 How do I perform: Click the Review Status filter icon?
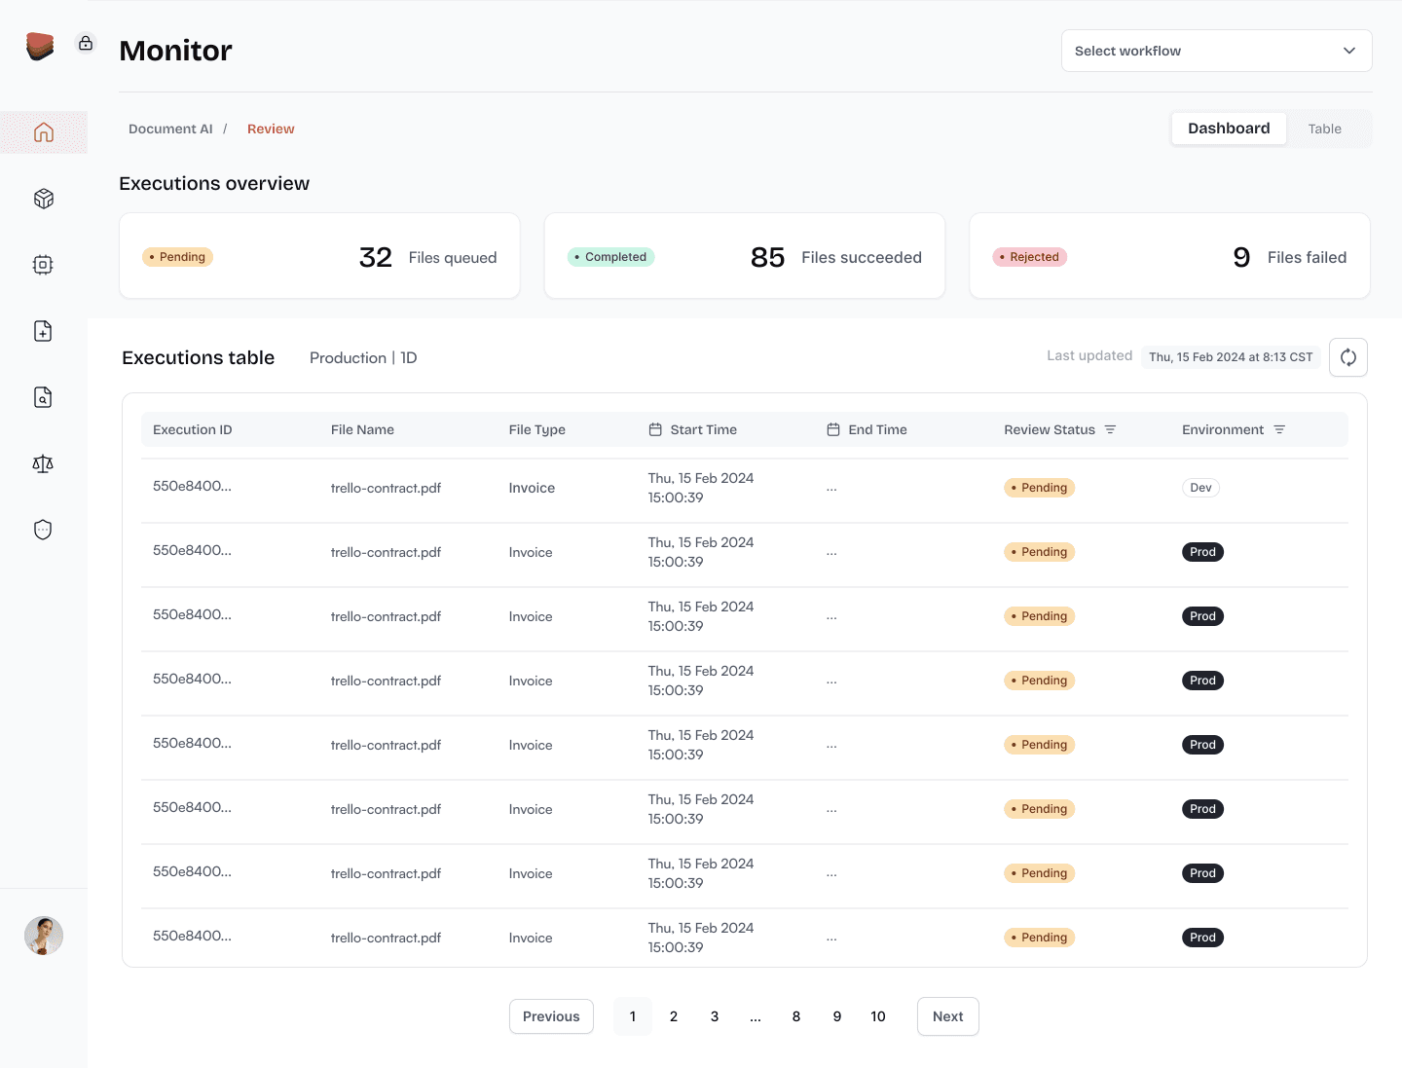coord(1110,429)
